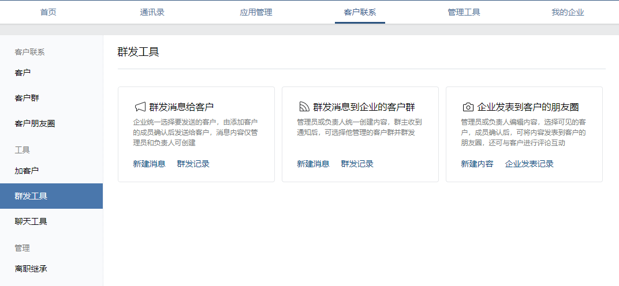Image resolution: width=619 pixels, height=286 pixels.
Task: Click 新建消息 in the 群发消息给客户 card
Action: tap(149, 164)
